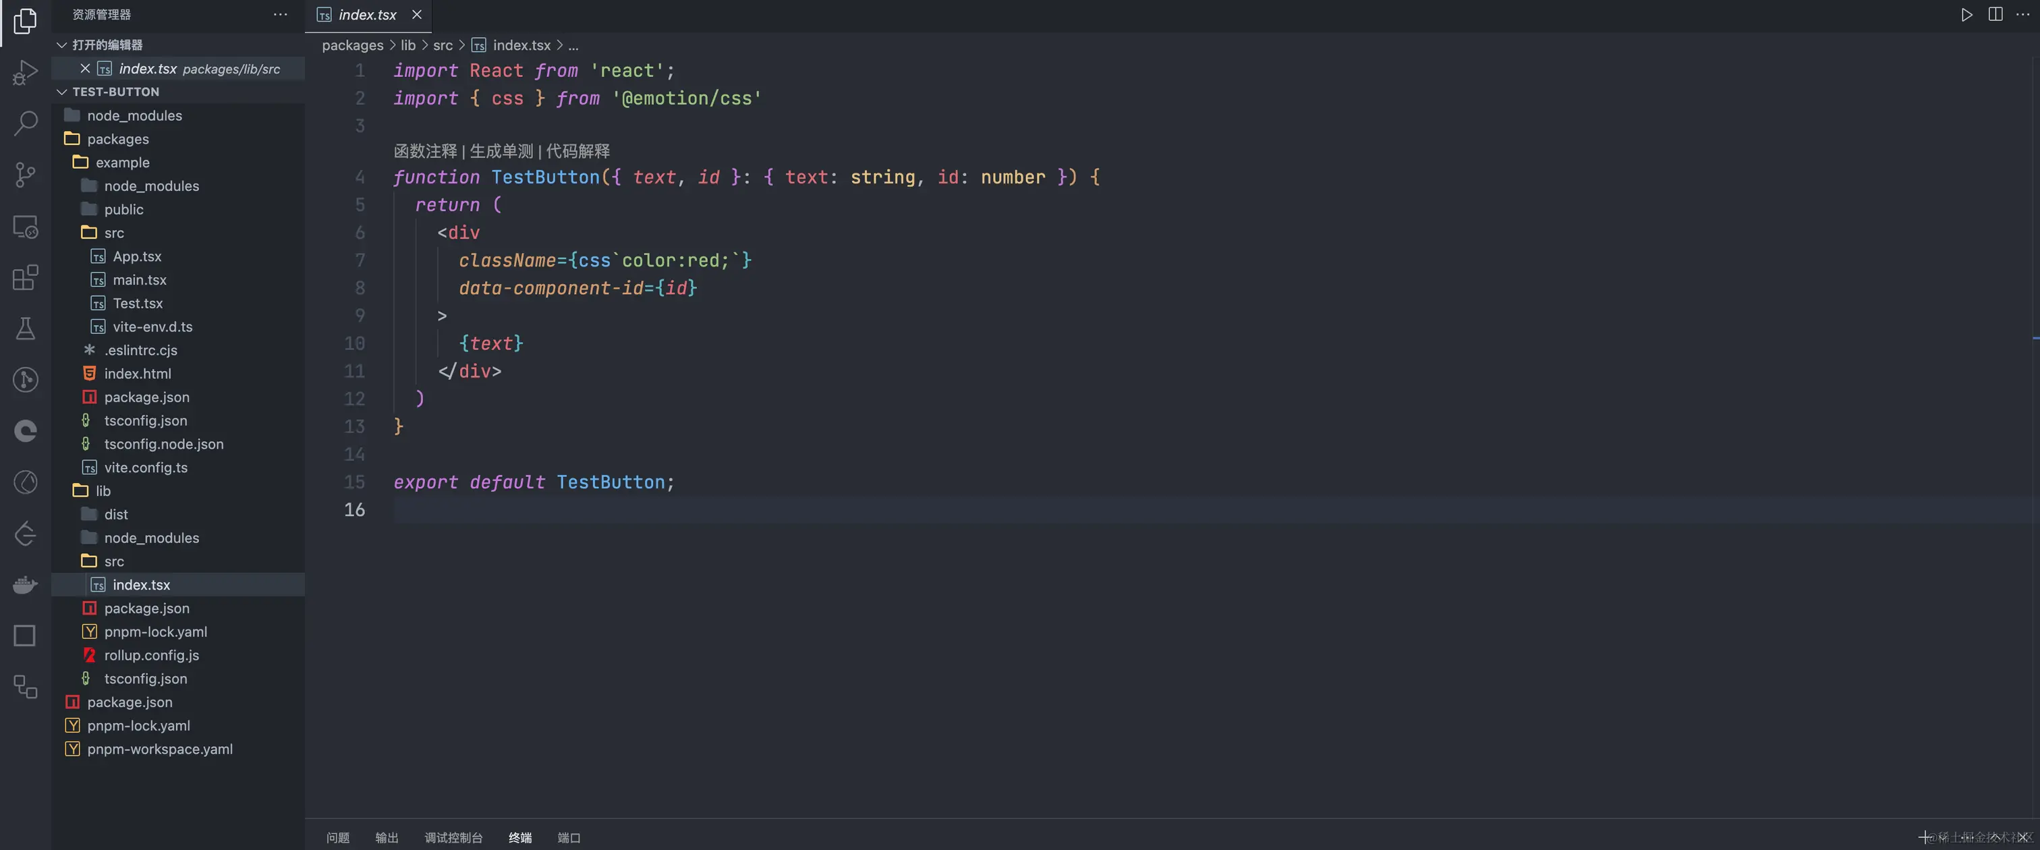Switch to the Output panel tab

pyautogui.click(x=387, y=837)
